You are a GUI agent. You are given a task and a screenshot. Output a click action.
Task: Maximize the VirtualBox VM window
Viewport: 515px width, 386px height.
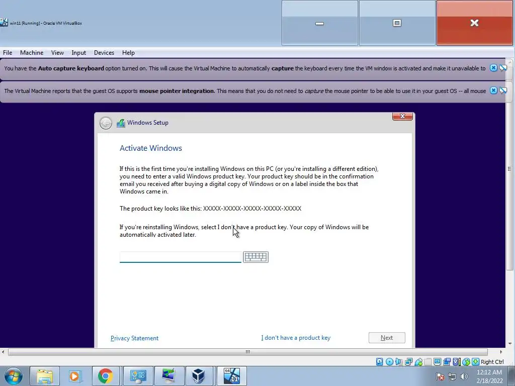click(397, 23)
